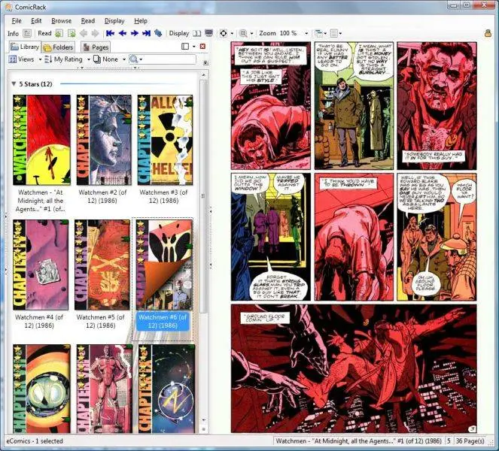Image resolution: width=499 pixels, height=451 pixels.
Task: Open the Display menu
Action: click(x=114, y=21)
